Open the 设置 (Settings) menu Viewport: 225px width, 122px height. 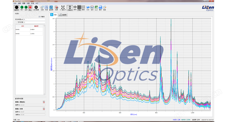tap(28, 3)
